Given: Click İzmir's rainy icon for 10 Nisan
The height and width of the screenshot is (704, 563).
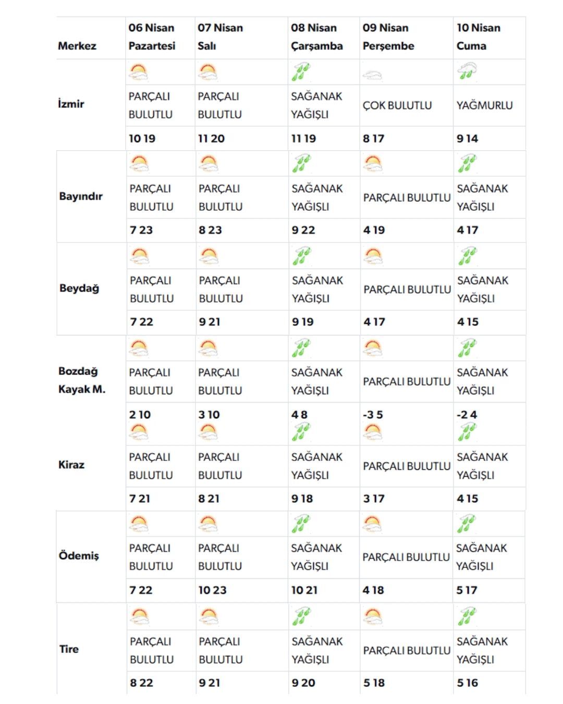Looking at the screenshot, I should 467,71.
